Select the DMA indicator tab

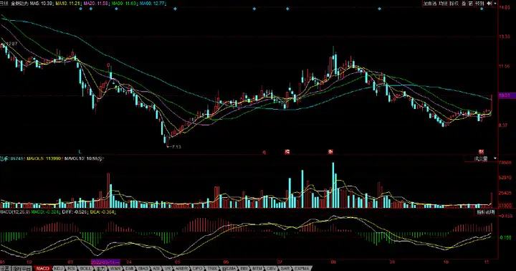[229, 268]
